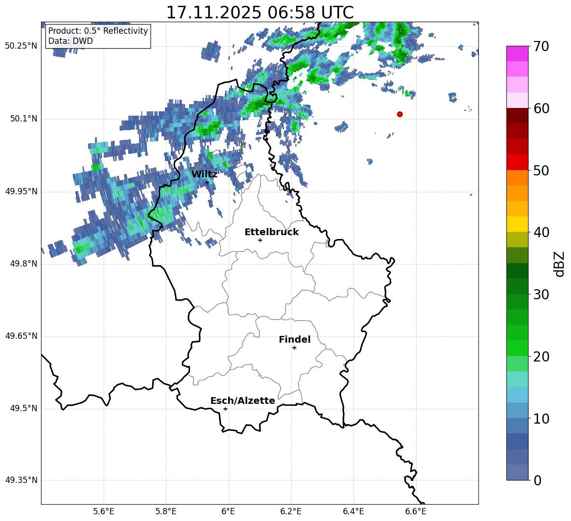Click the 30 tick on colorbar

541,294
